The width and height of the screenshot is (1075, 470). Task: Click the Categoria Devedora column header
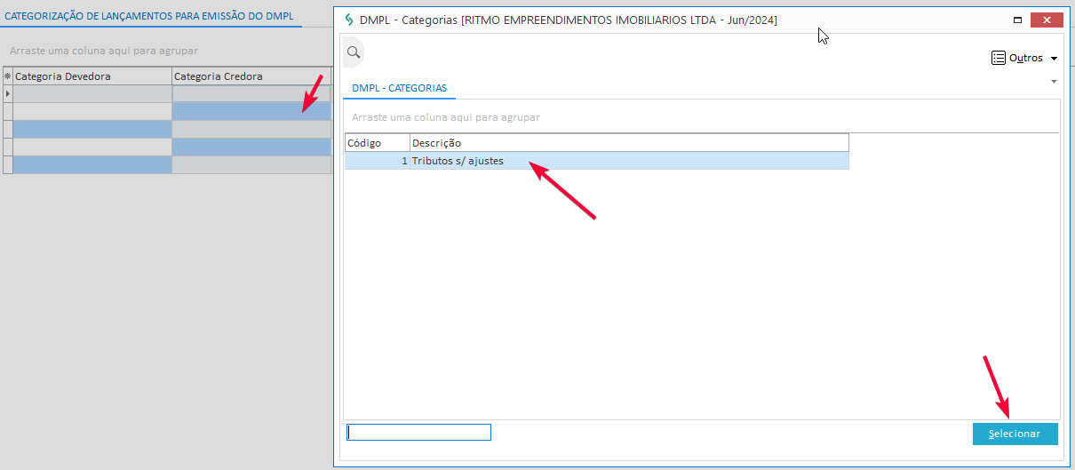point(92,76)
